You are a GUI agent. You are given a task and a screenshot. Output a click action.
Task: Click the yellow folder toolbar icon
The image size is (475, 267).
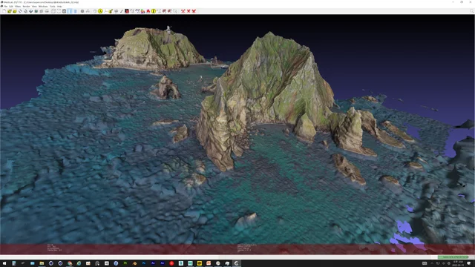coord(15,11)
